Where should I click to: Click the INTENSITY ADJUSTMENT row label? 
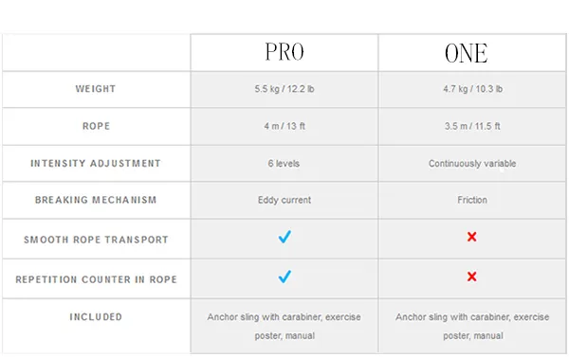96,163
